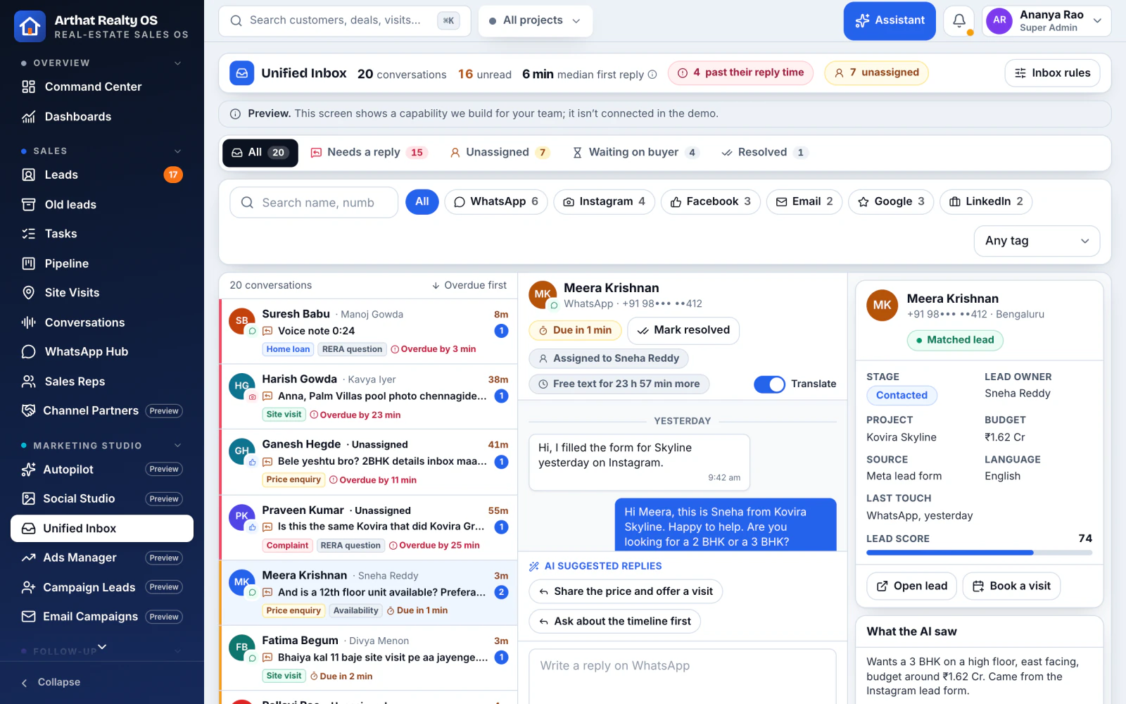Image resolution: width=1126 pixels, height=704 pixels.
Task: Click the Arthat Realty OS home logo
Action: pos(30,26)
